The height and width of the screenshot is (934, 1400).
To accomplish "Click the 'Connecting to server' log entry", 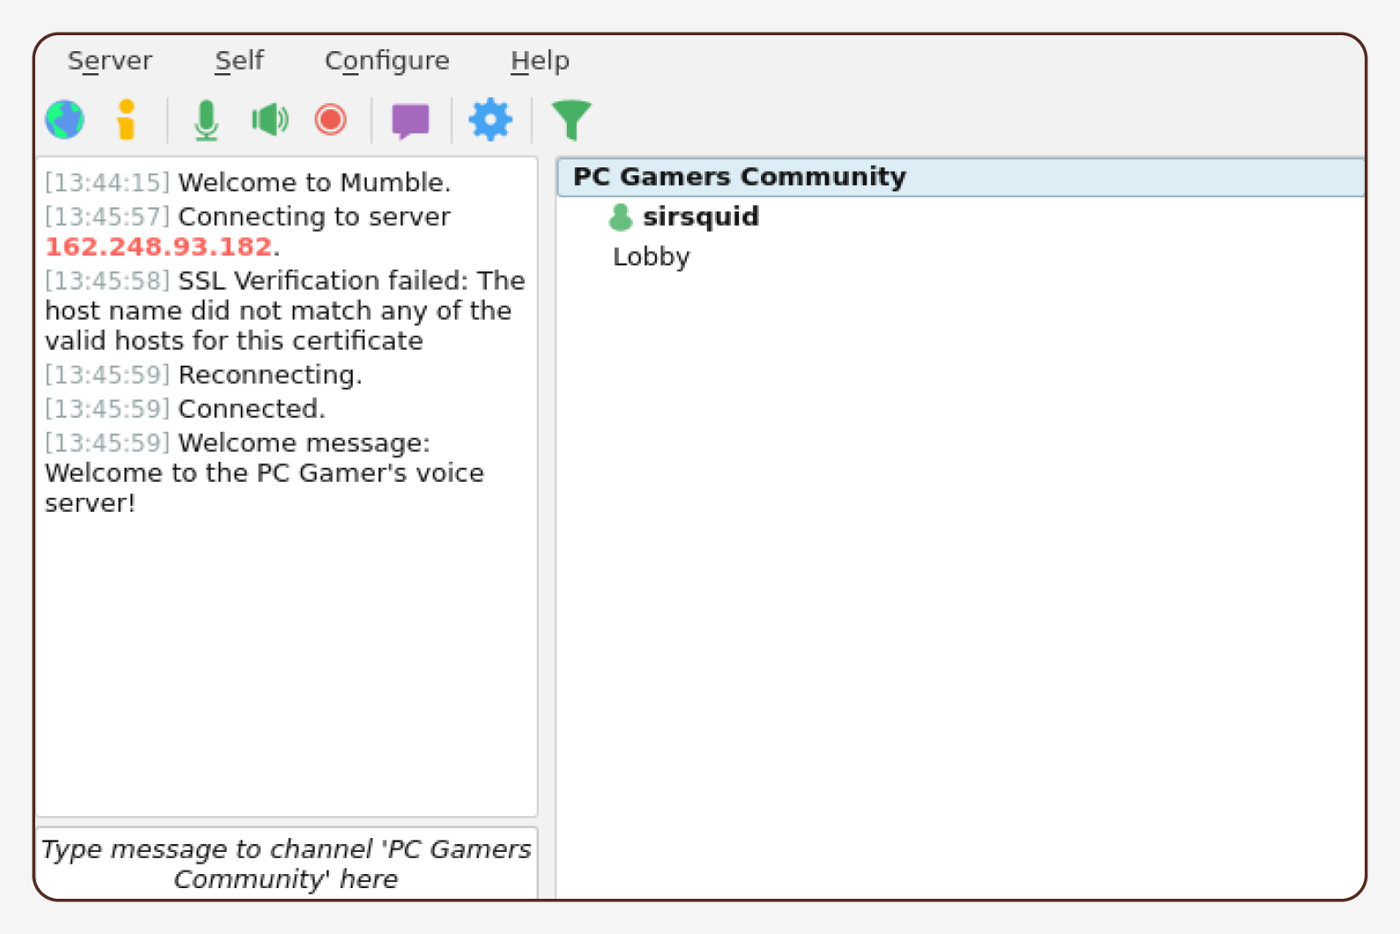I will tap(248, 231).
